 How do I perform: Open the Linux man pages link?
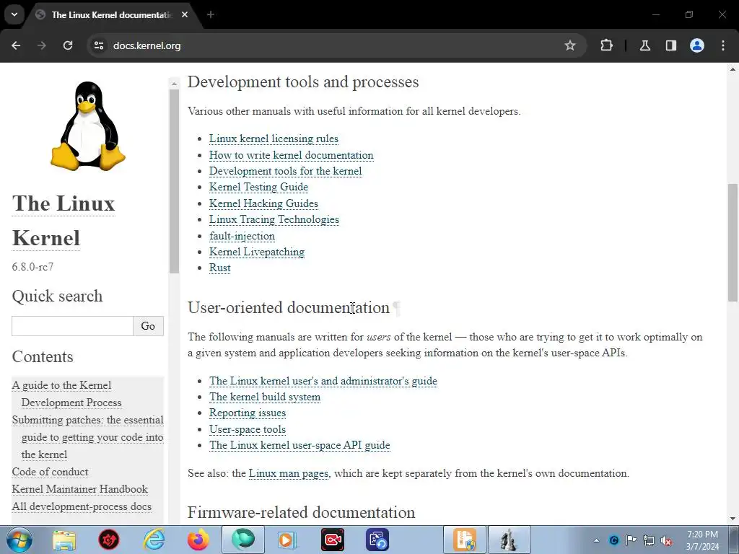(289, 473)
